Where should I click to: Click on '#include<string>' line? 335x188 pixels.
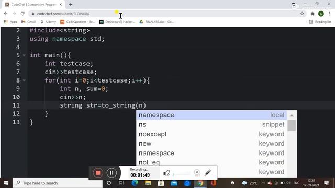pos(60,30)
